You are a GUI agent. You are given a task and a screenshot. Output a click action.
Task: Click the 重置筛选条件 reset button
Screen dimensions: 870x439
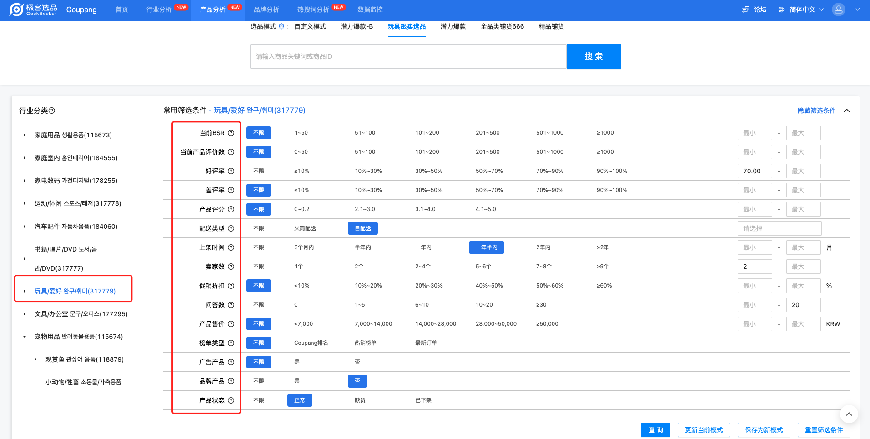[x=824, y=430]
